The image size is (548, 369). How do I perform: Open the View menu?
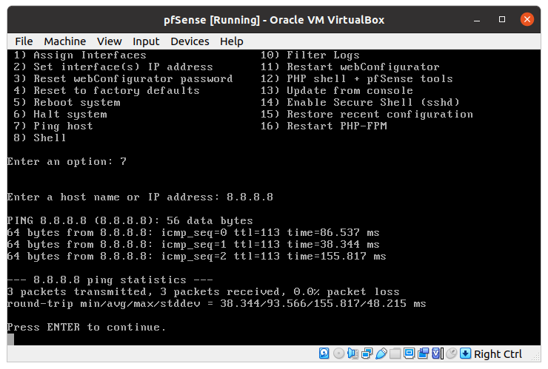click(109, 41)
